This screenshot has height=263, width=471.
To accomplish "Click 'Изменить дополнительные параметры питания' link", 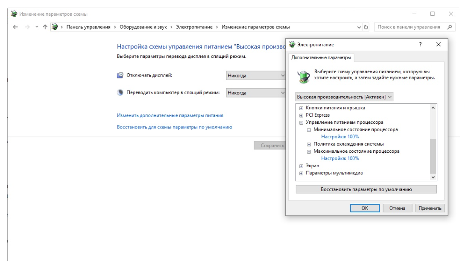I will coord(170,115).
